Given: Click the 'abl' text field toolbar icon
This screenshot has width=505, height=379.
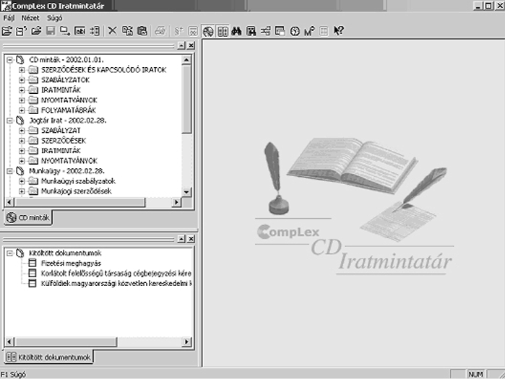Looking at the screenshot, I should pyautogui.click(x=80, y=31).
